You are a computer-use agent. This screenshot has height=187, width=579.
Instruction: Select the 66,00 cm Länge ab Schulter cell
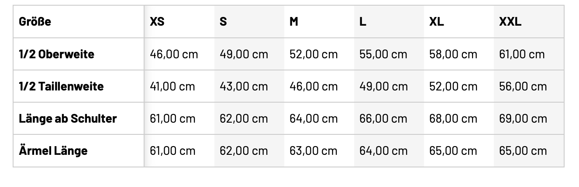pyautogui.click(x=383, y=119)
